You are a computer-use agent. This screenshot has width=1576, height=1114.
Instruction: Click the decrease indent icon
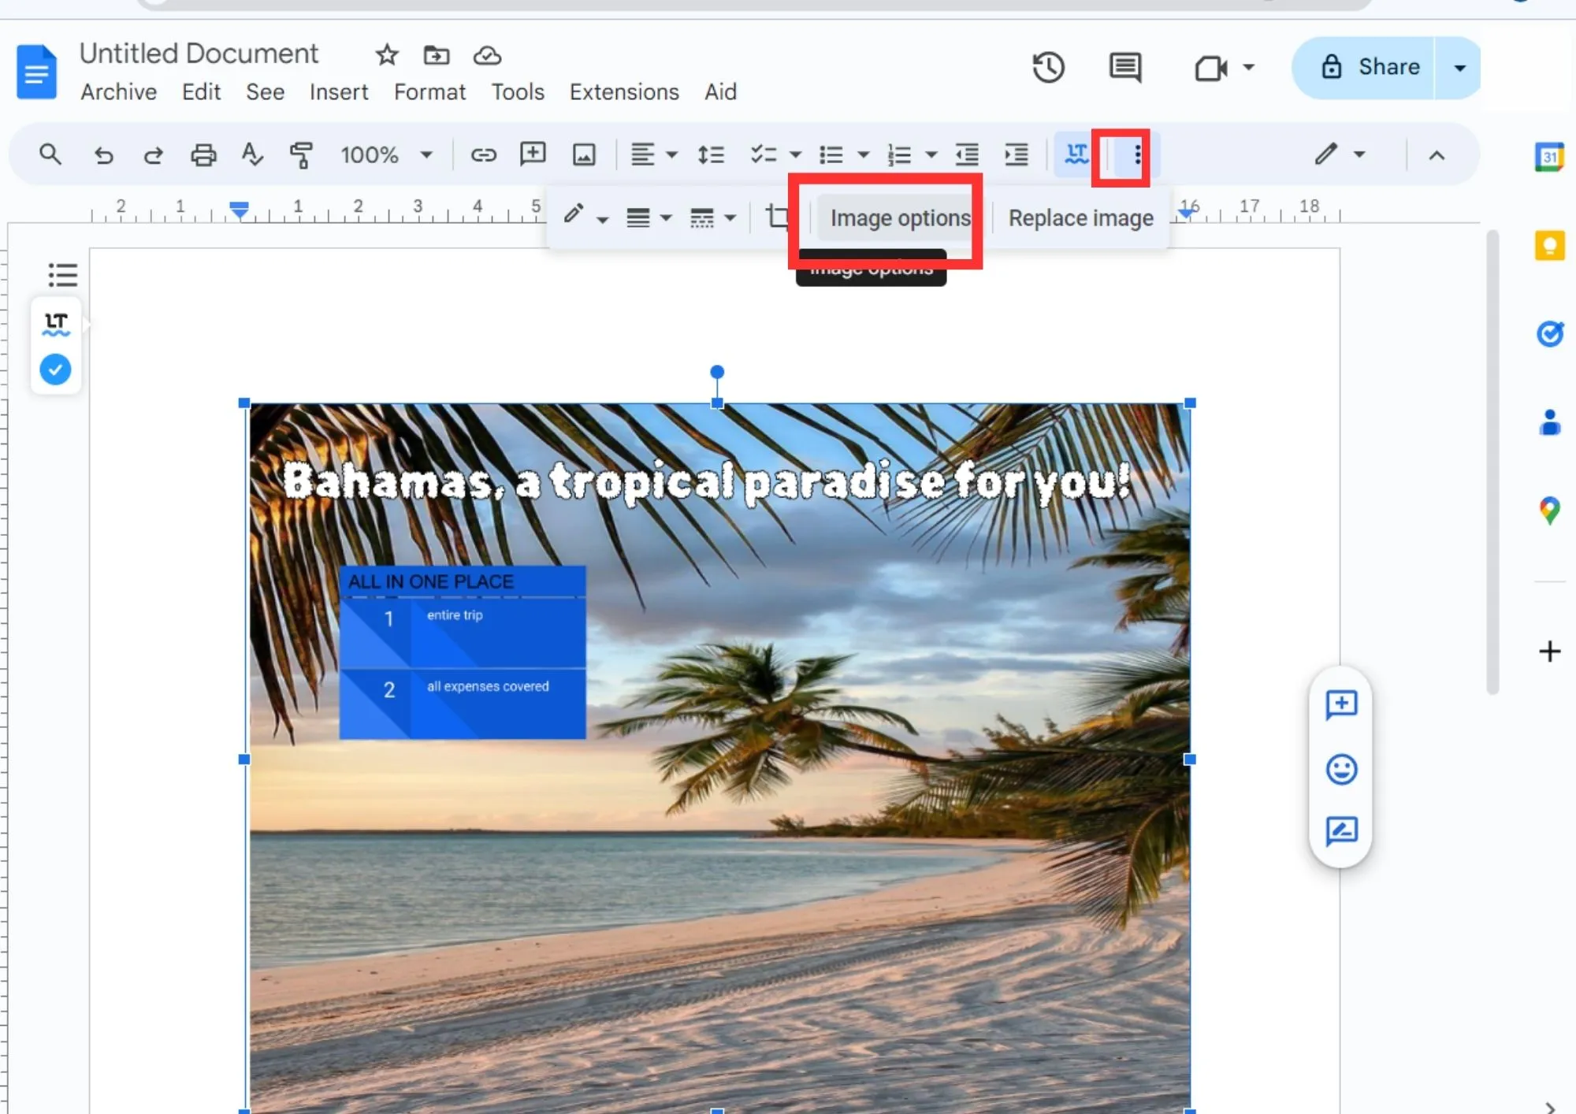pos(966,153)
